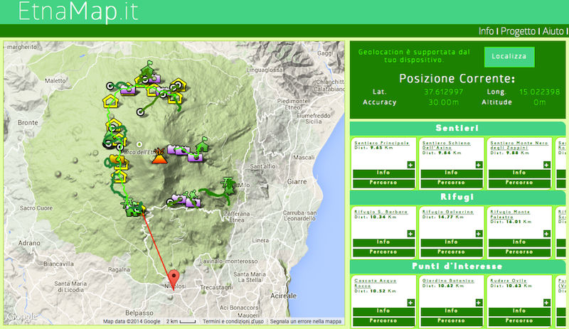
Task: Click plus icon on Rifugio Monte Palestra
Action: 546,234
